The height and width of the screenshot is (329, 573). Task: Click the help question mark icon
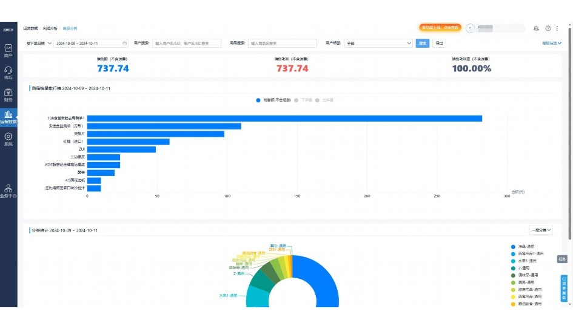click(548, 28)
